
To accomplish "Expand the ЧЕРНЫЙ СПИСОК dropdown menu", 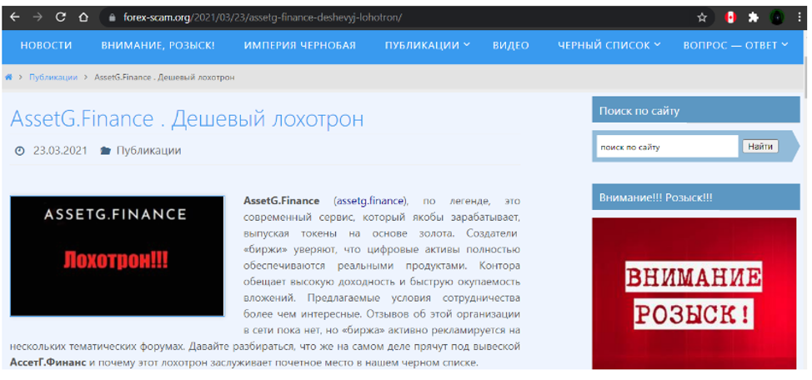I will pos(609,46).
